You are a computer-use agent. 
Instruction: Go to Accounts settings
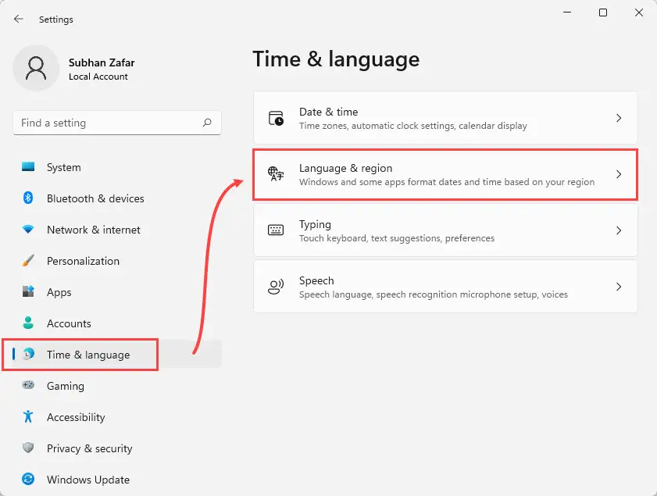pyautogui.click(x=117, y=323)
